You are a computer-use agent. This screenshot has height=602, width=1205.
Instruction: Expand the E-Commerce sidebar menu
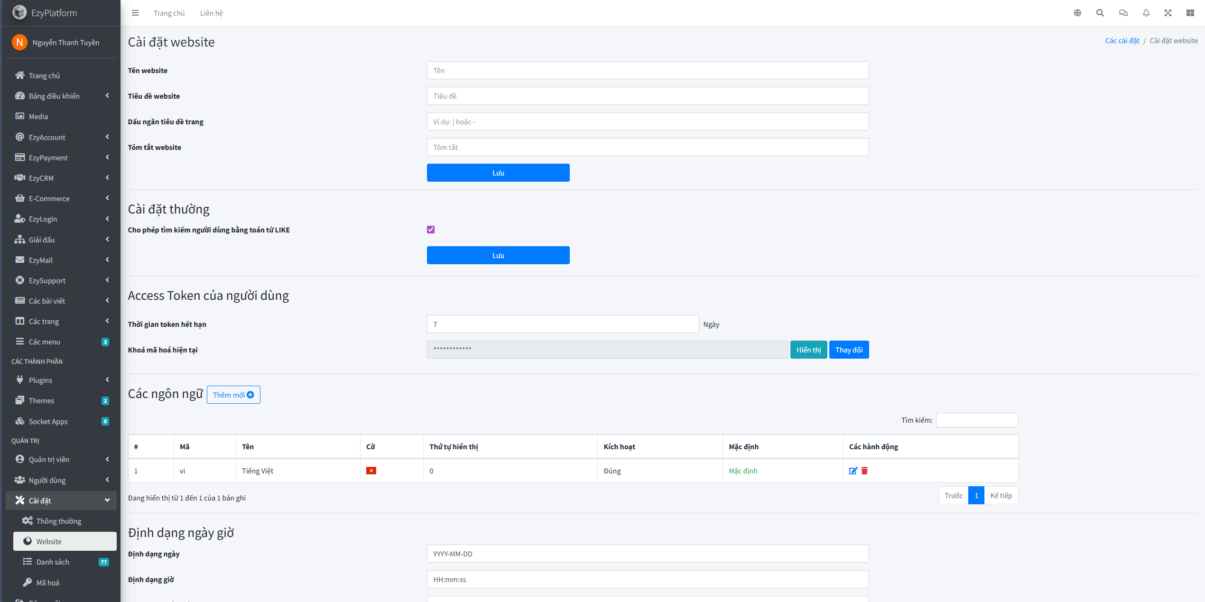pos(62,198)
